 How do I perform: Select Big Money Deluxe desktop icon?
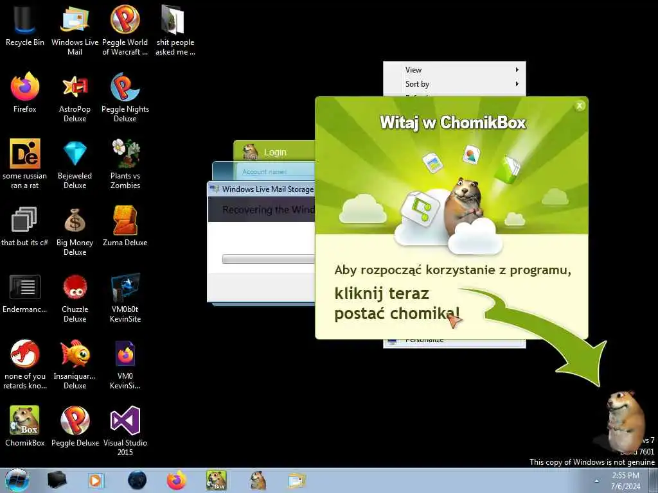(75, 230)
